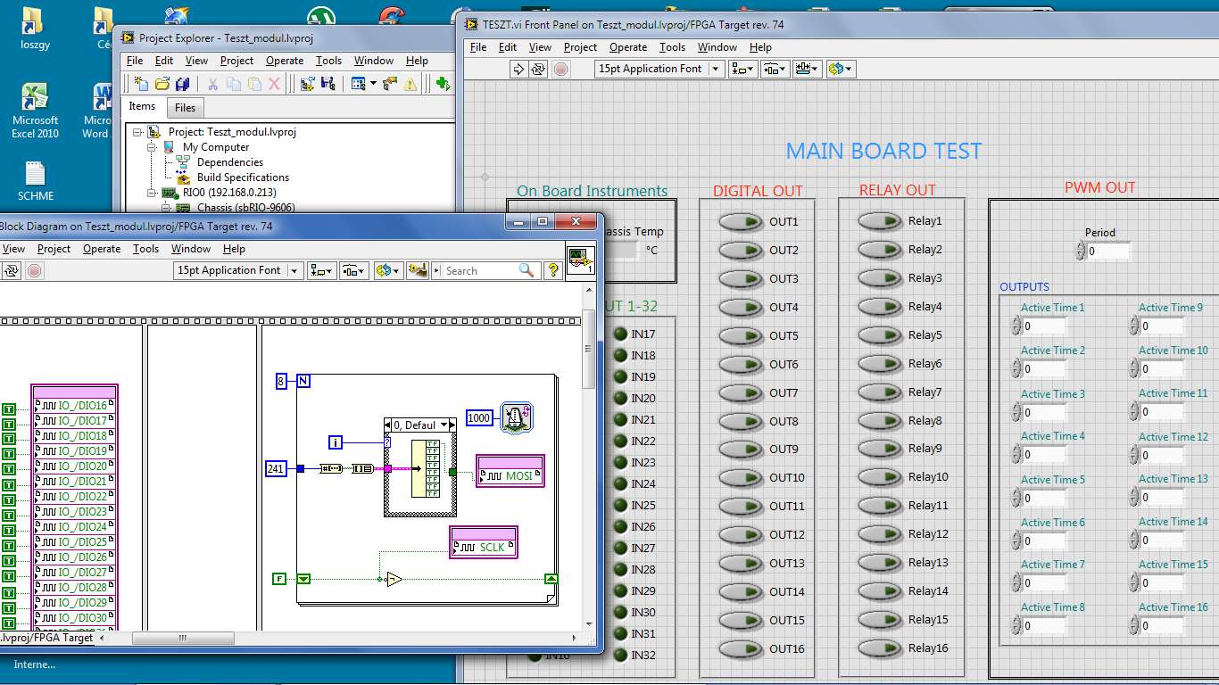Screen dimensions: 1219x685
Task: Open File menu in Front Panel window
Action: 478,47
